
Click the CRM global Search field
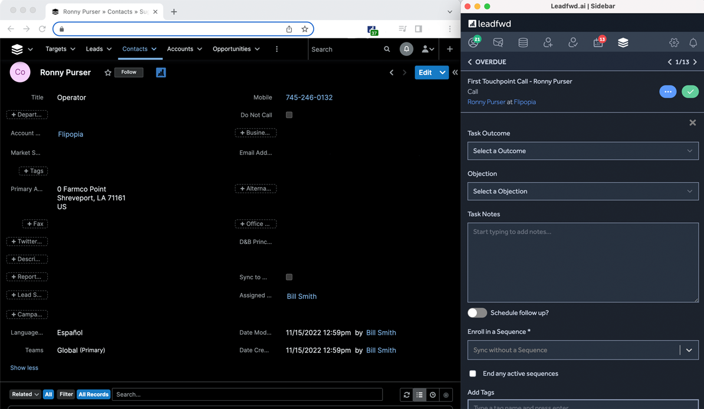[x=345, y=50]
